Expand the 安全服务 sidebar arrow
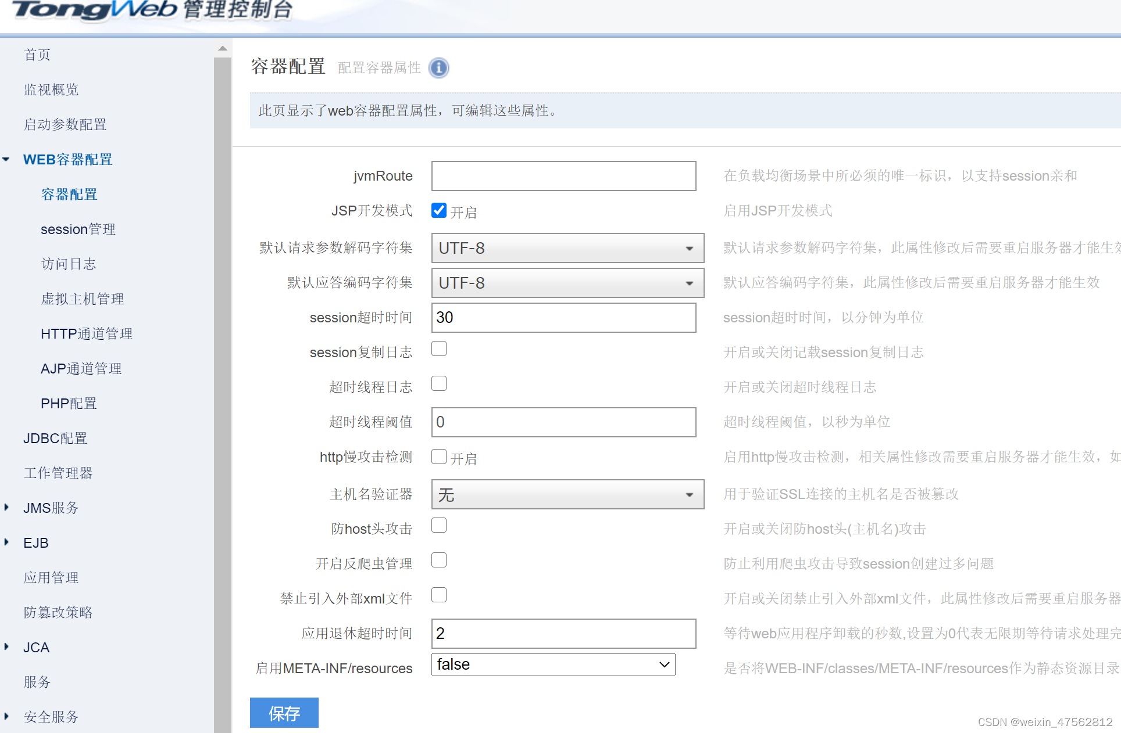This screenshot has height=733, width=1121. 6,716
